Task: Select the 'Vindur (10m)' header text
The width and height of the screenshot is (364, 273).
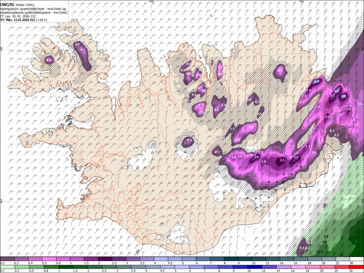Action: [24, 5]
